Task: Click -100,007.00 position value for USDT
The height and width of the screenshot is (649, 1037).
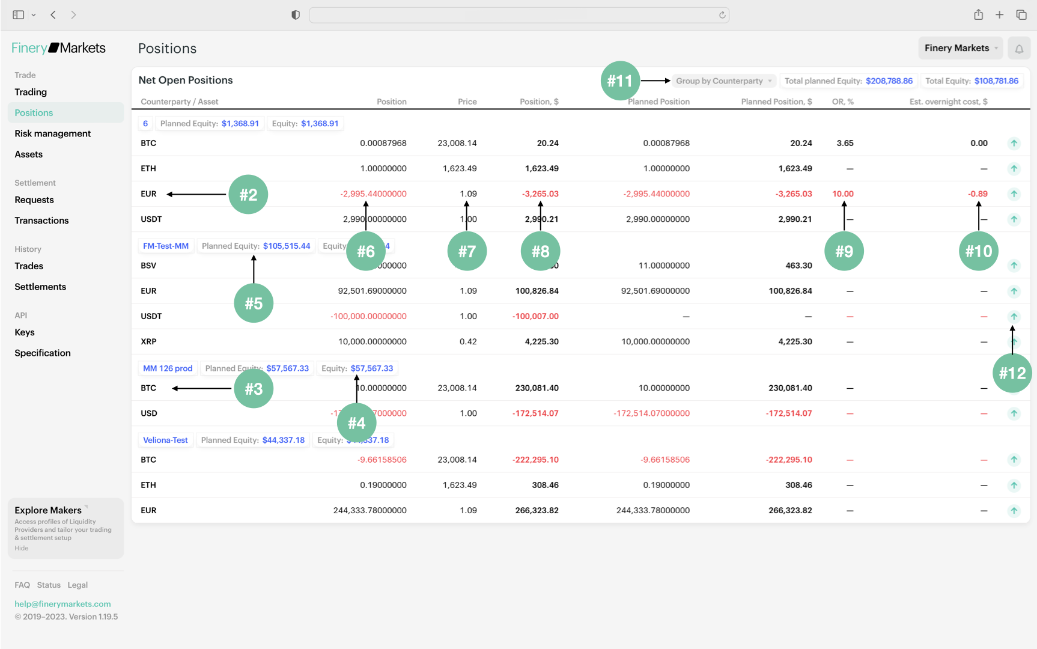Action: (x=535, y=316)
